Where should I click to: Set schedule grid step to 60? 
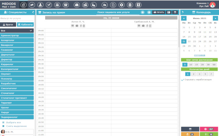(214, 65)
